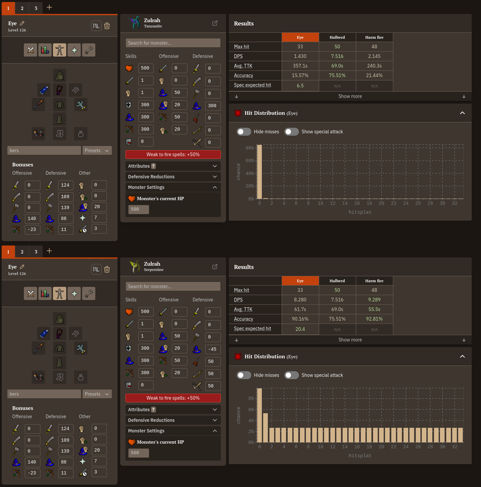
Task: Click Avg. TTK label in top Results
Action: click(243, 66)
